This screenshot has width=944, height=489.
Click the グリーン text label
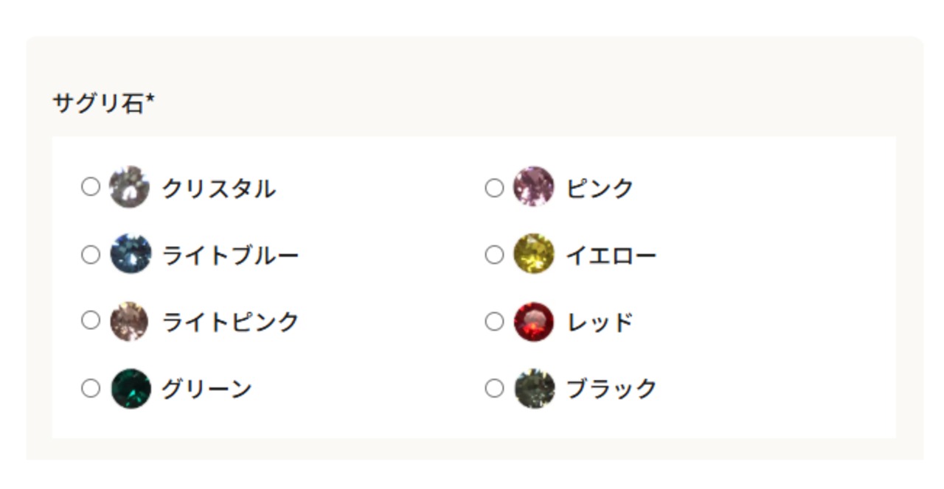point(206,389)
